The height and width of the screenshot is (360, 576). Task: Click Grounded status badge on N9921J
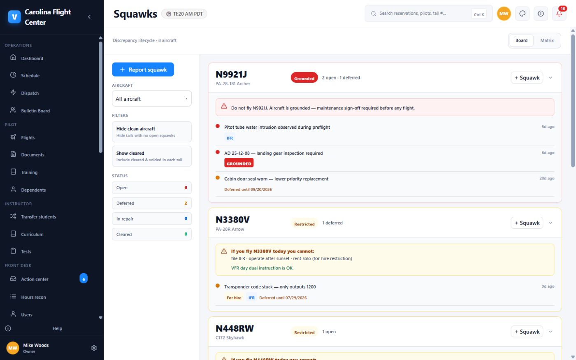(304, 78)
